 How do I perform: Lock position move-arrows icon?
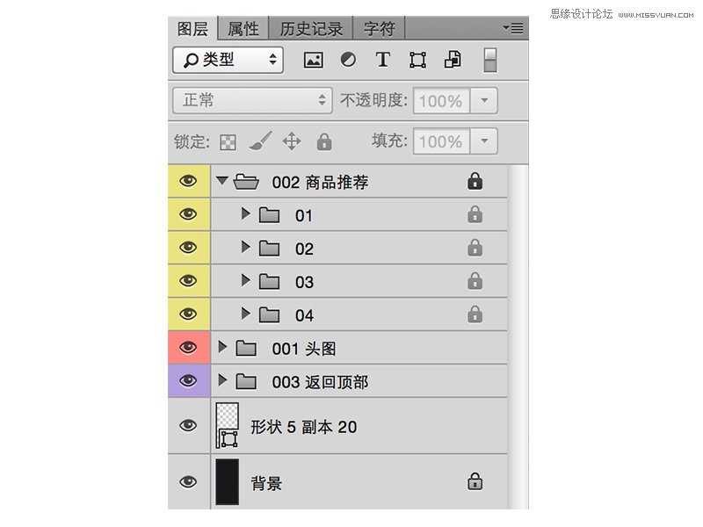tap(292, 141)
